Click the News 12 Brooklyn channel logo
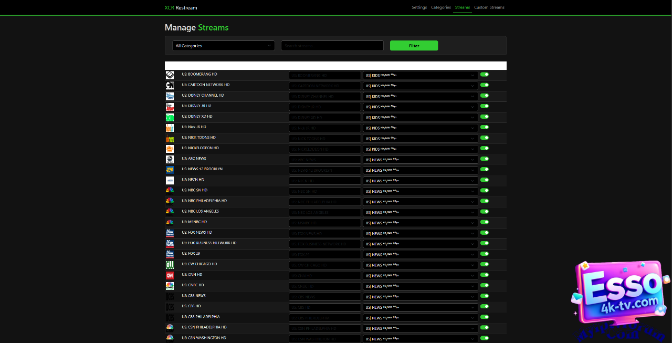The image size is (672, 343). [x=170, y=170]
